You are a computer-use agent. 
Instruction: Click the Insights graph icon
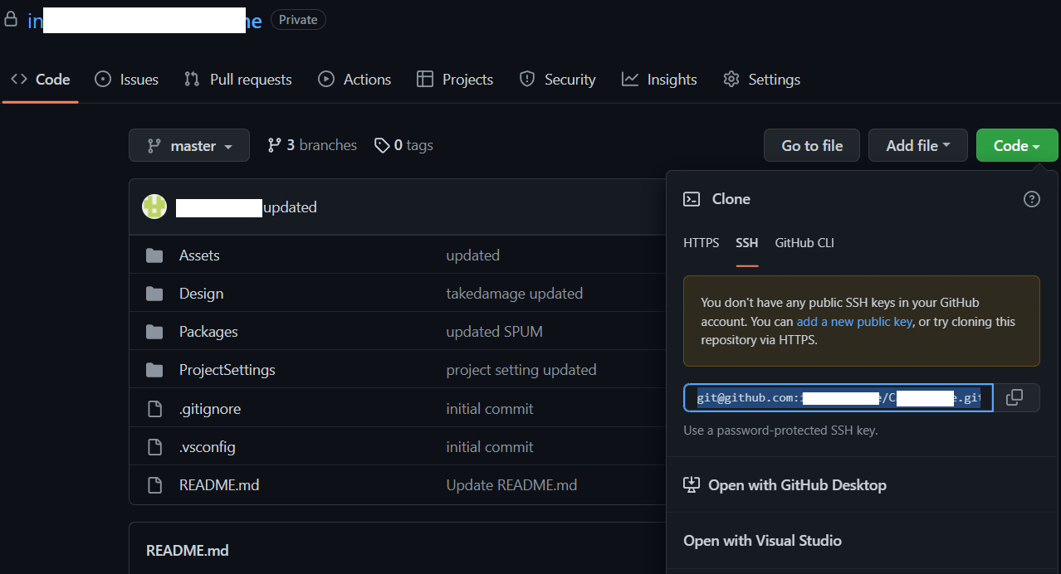pos(630,80)
